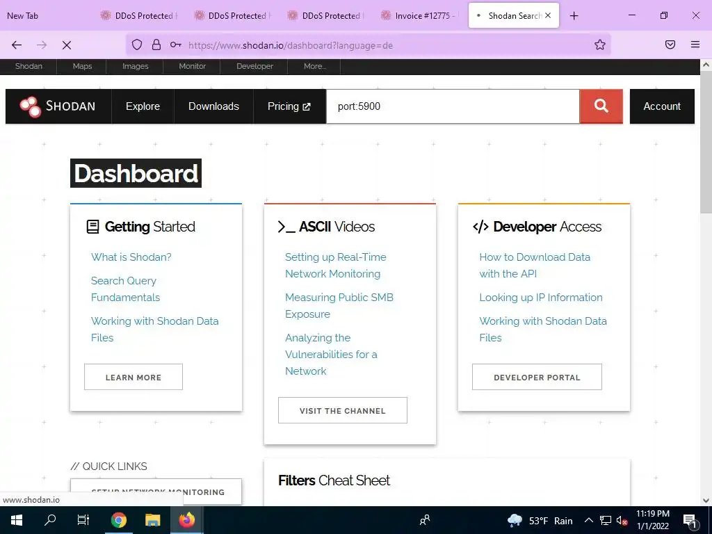
Task: Open the What is Shodan? link
Action: point(131,257)
